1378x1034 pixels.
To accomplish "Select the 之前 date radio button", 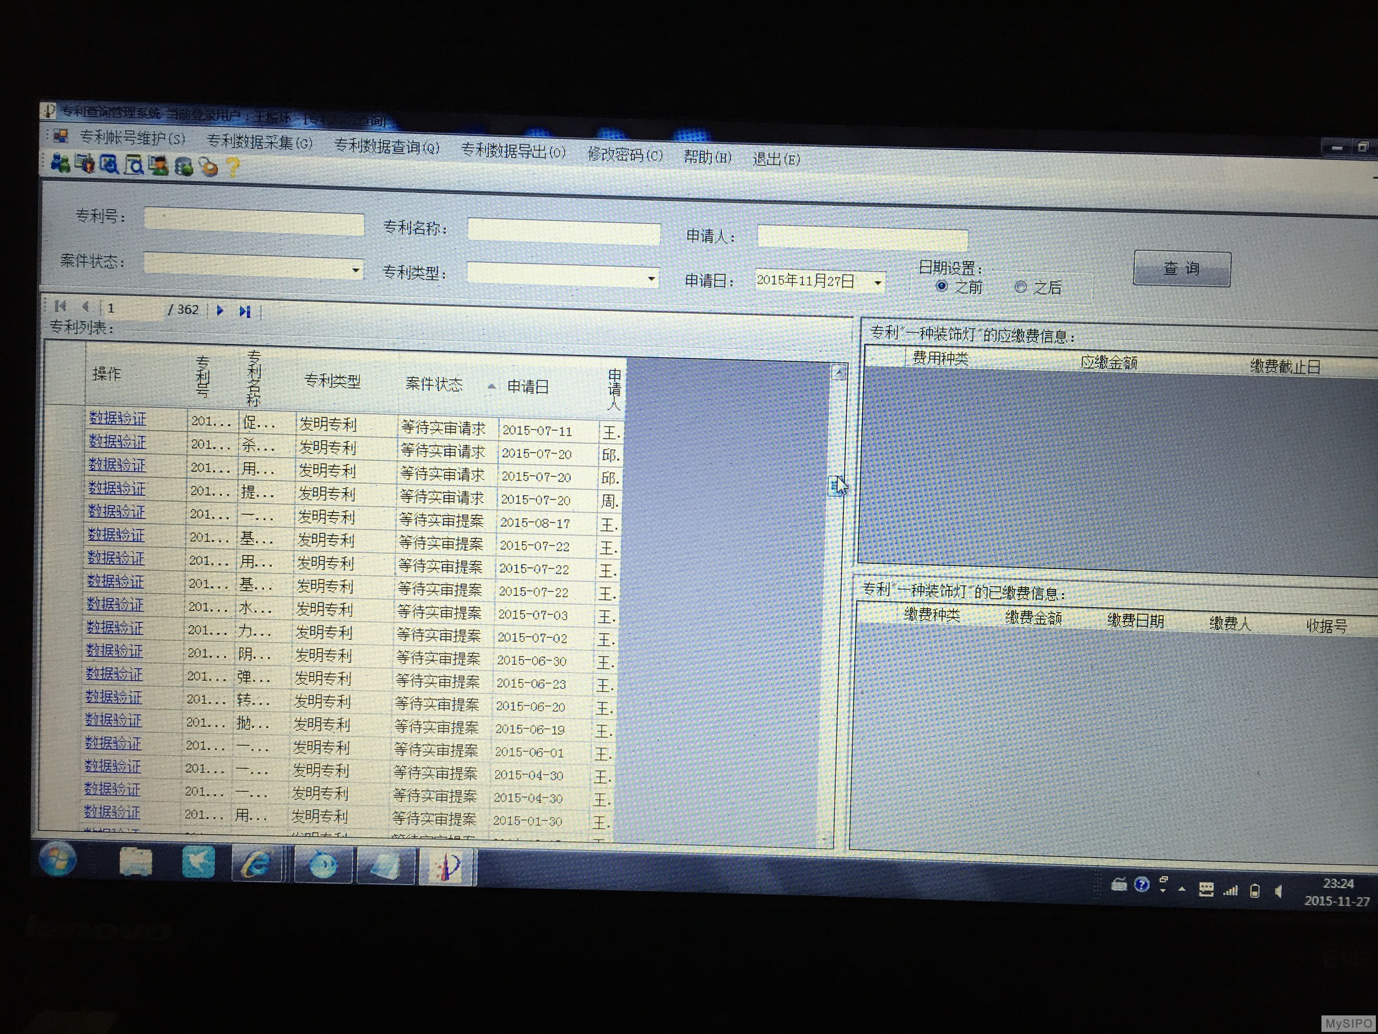I will tap(941, 286).
